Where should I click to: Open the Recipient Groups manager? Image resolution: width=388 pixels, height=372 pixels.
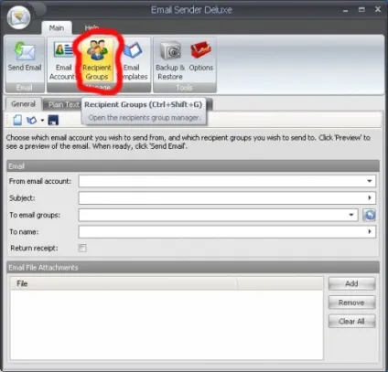pyautogui.click(x=97, y=59)
